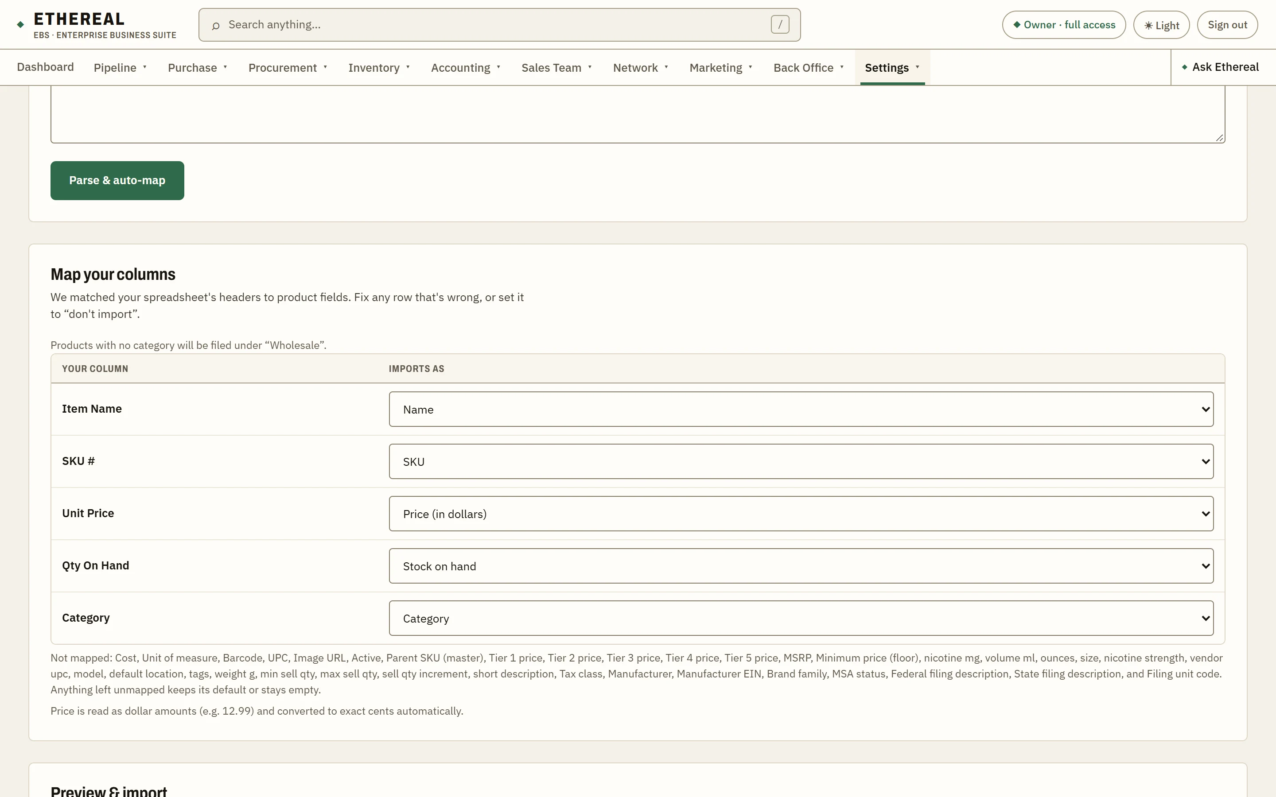Image resolution: width=1276 pixels, height=797 pixels.
Task: Click the textarea resize grip handle
Action: 1219,138
